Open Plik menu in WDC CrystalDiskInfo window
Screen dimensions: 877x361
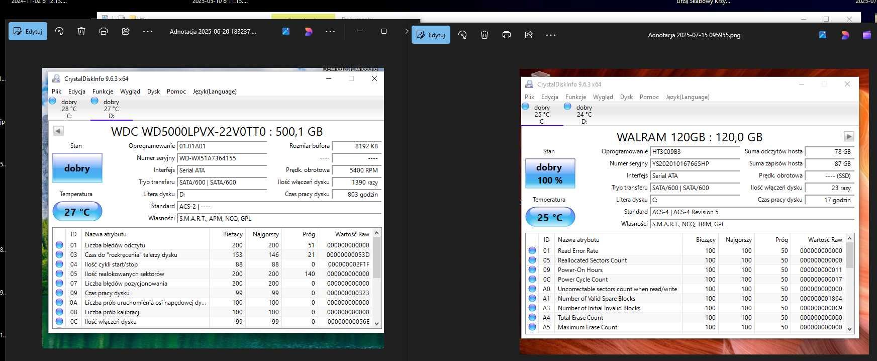(x=56, y=91)
